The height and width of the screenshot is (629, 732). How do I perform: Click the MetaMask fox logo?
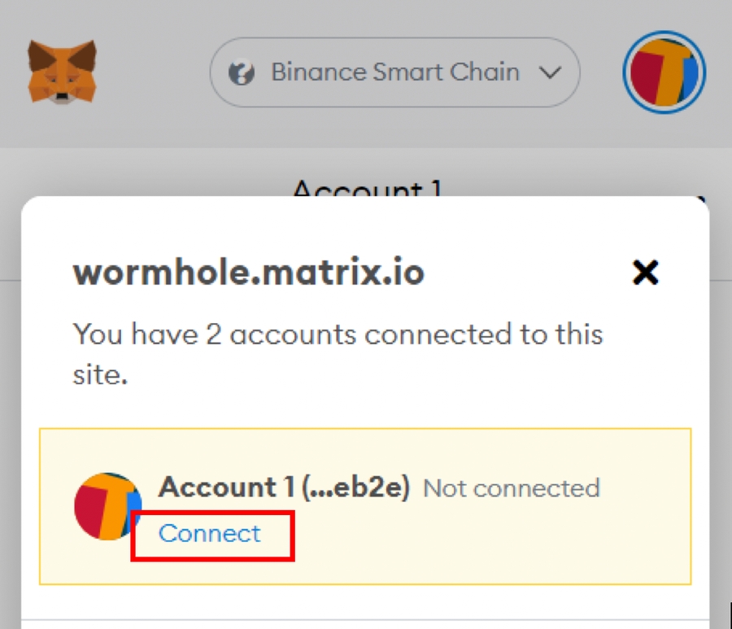click(x=62, y=72)
